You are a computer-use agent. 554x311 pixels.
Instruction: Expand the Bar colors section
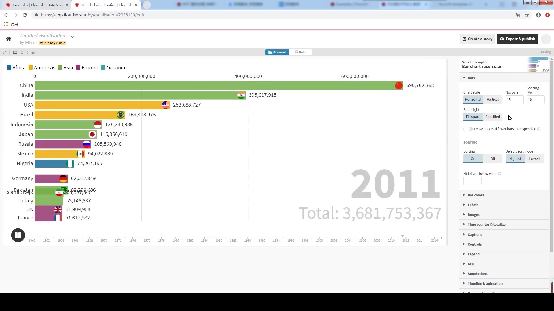pos(476,195)
